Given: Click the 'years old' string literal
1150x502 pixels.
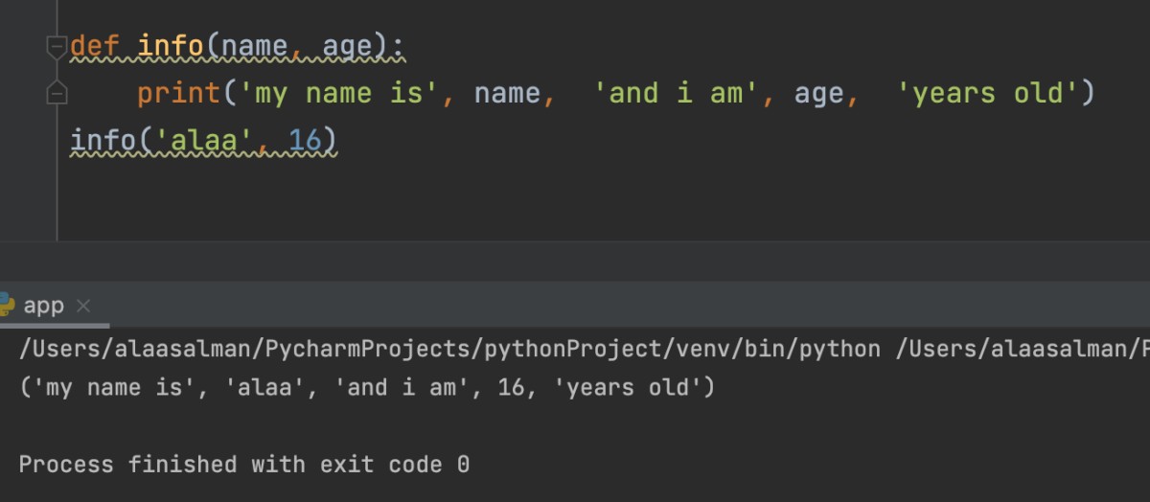Looking at the screenshot, I should click(988, 93).
